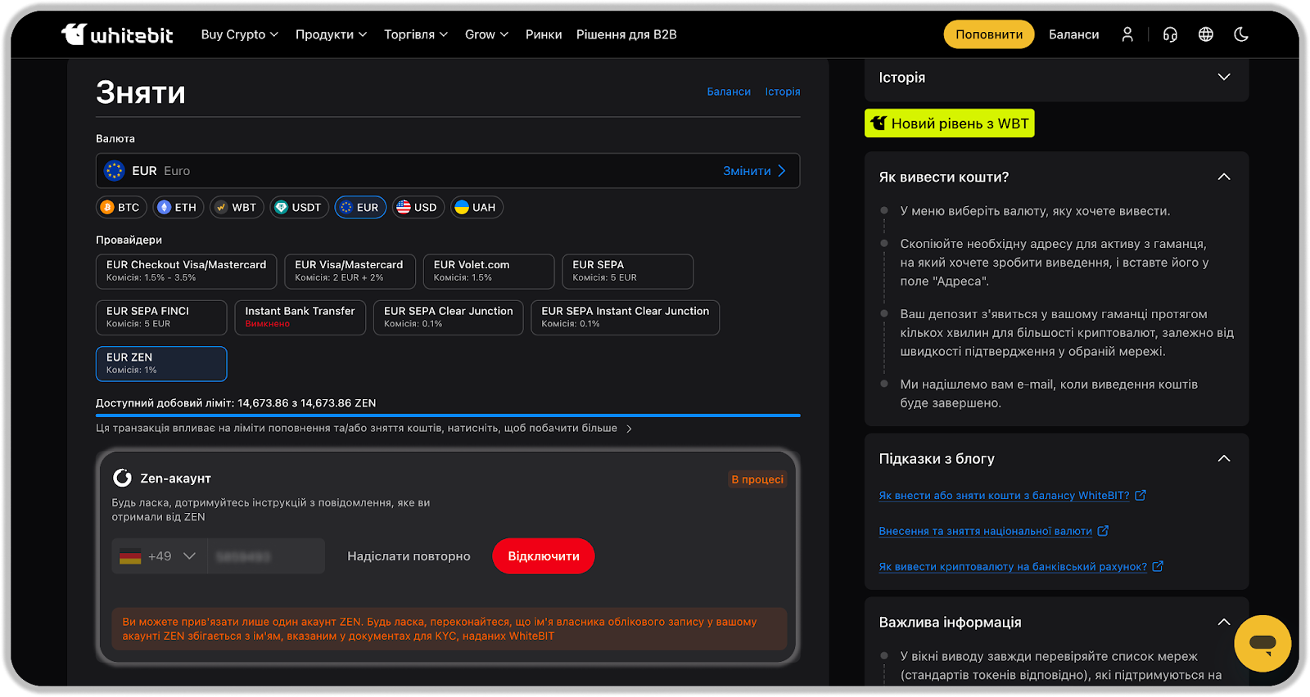Expand the Історія panel
Screen dimensions: 1310x697
(x=1056, y=78)
